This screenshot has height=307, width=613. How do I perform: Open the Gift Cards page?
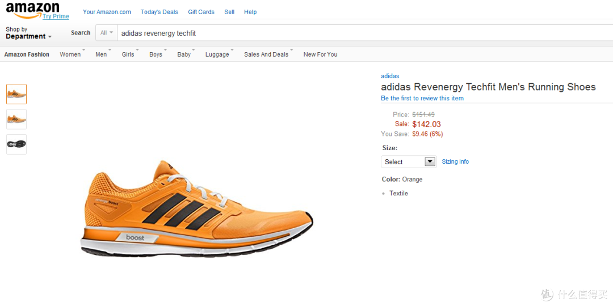click(x=201, y=12)
